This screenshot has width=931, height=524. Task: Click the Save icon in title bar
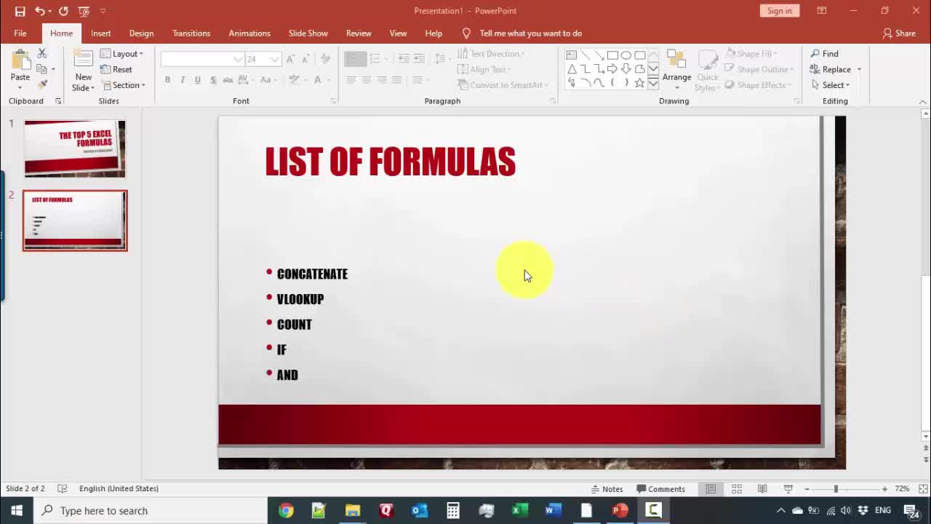[x=20, y=11]
